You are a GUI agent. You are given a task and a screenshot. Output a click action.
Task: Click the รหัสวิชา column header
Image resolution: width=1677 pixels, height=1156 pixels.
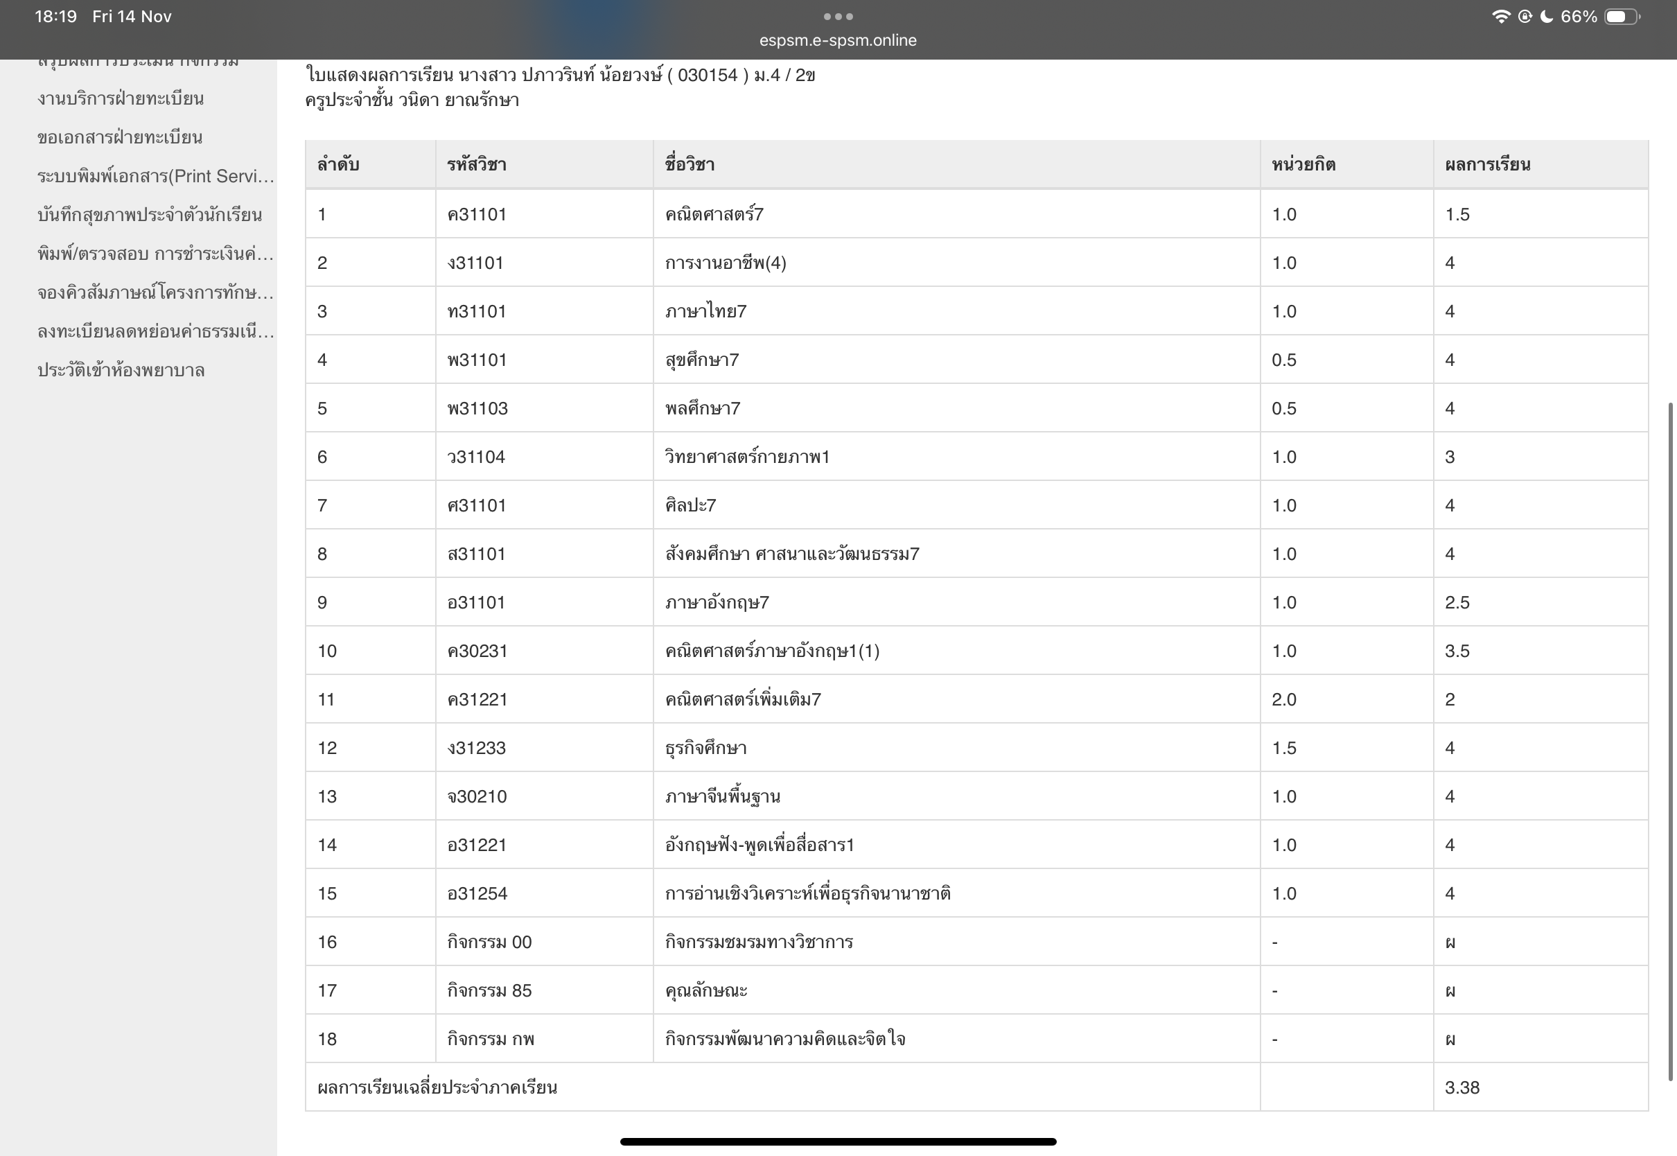pyautogui.click(x=477, y=164)
